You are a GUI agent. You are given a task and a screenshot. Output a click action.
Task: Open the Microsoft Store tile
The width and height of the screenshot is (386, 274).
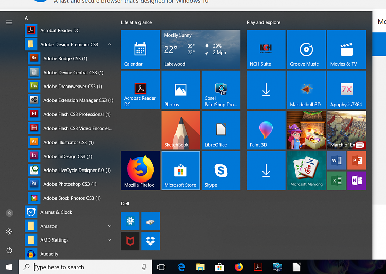pyautogui.click(x=181, y=170)
